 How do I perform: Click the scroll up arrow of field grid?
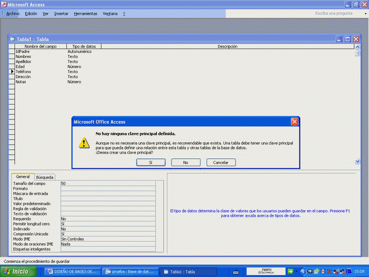357,47
